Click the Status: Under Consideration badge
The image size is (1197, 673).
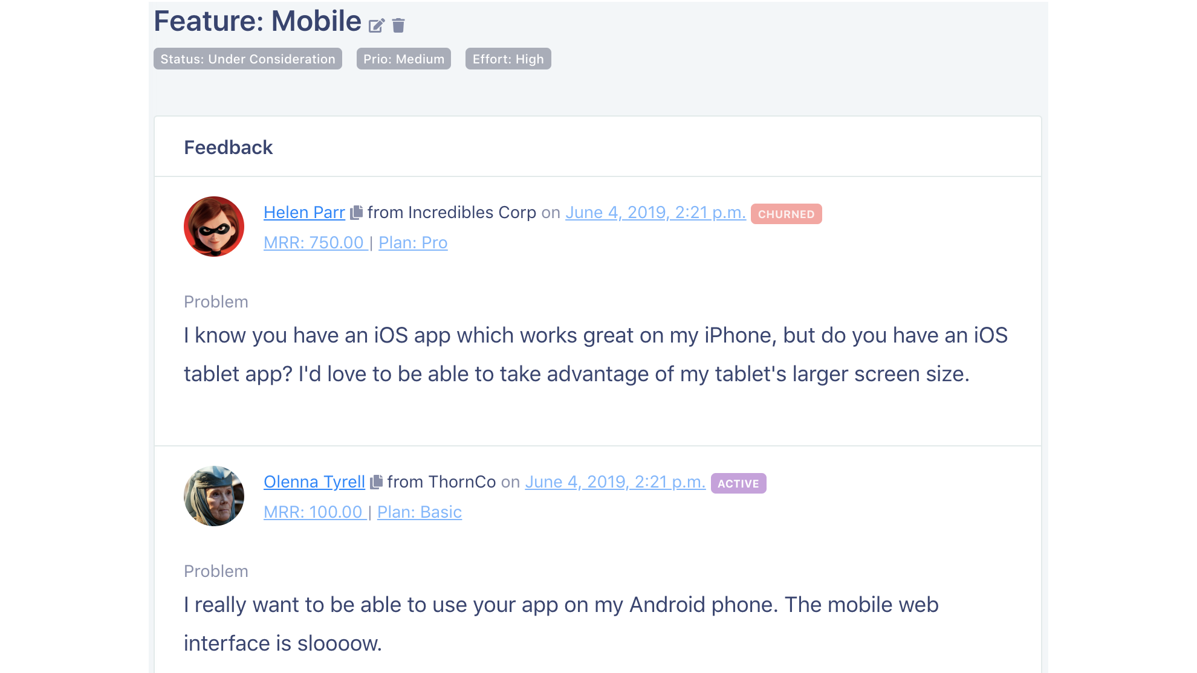tap(248, 59)
